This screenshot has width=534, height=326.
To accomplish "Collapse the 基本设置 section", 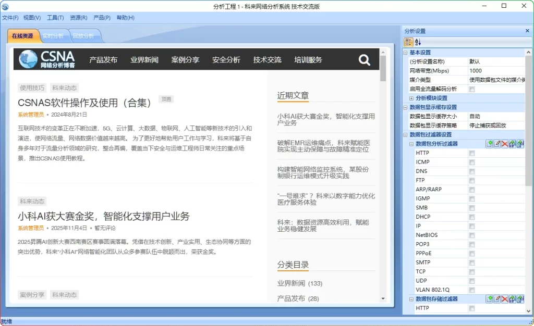I will [404, 52].
